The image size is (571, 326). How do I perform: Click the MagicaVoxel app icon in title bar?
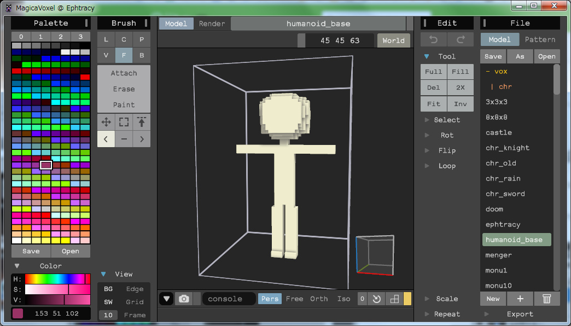tap(9, 8)
